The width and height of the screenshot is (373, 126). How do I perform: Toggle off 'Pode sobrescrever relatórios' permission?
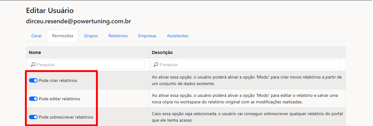(33, 117)
